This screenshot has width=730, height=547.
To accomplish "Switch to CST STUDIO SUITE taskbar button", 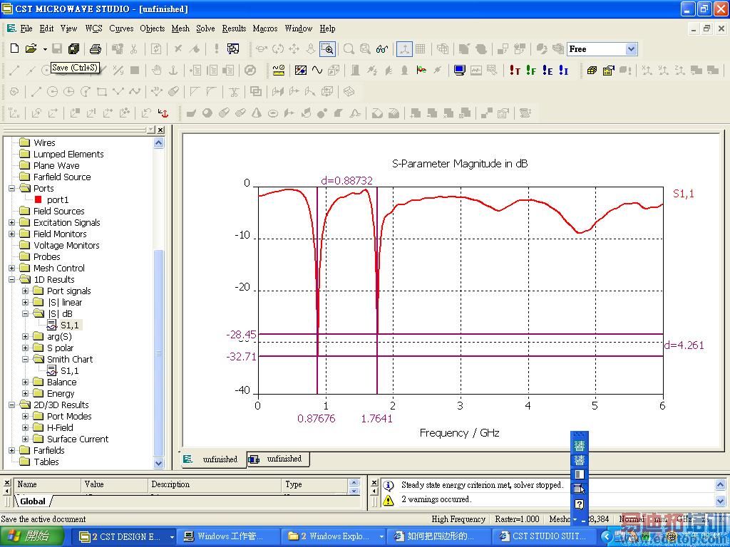I will point(547,536).
